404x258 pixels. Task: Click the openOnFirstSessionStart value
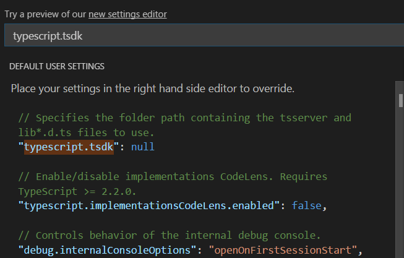click(283, 250)
